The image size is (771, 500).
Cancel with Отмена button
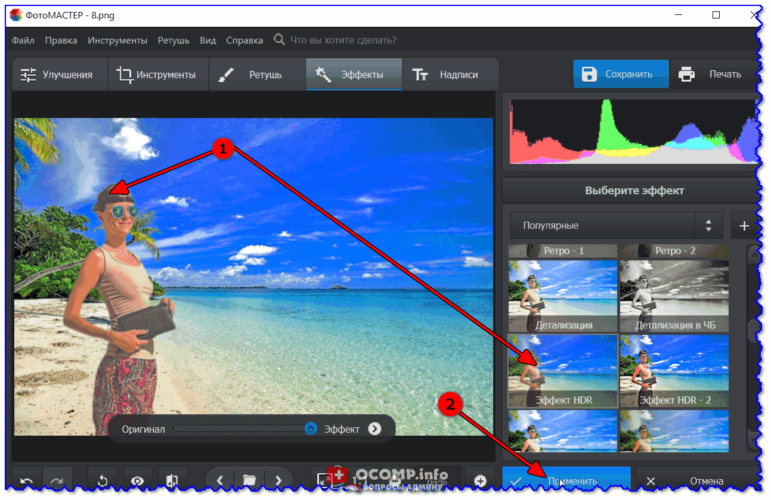[698, 480]
